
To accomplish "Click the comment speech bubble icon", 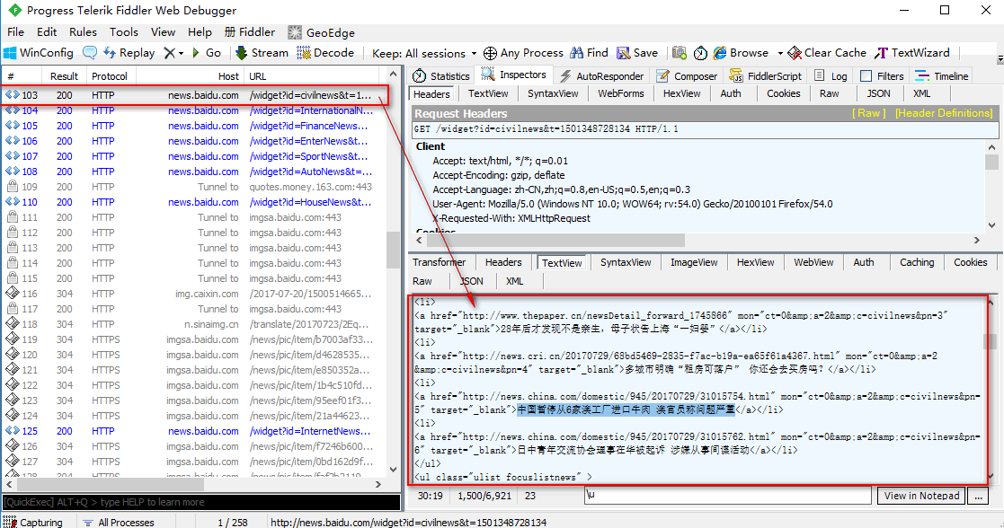I will 90,53.
